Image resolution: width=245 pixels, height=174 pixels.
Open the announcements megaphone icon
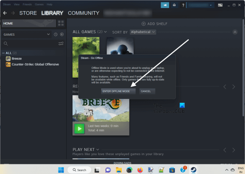(165, 5)
